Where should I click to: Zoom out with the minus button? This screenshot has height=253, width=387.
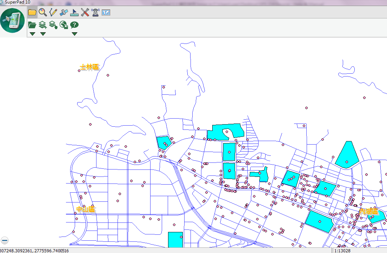click(x=5, y=240)
